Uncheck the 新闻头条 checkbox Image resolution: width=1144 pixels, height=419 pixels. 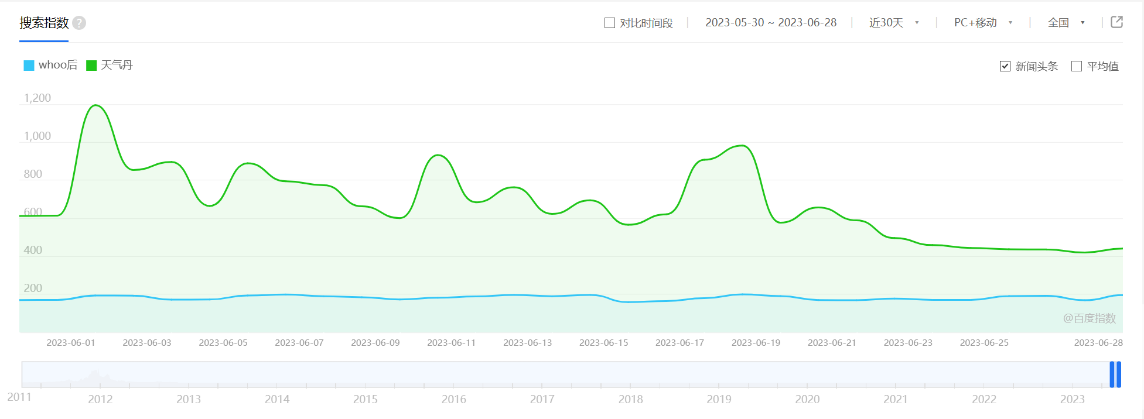click(x=1005, y=66)
